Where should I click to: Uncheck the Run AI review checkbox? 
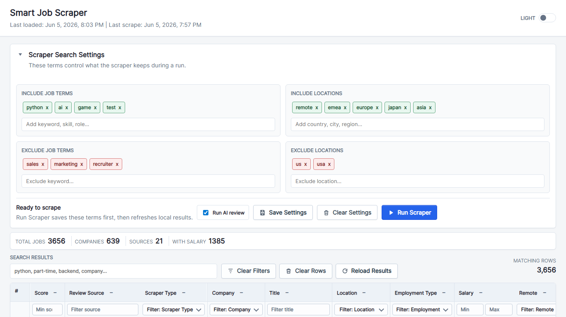coord(206,212)
